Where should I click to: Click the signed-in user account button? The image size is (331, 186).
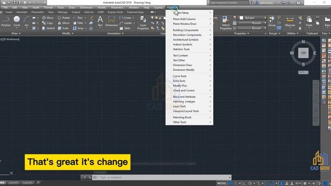[266, 3]
